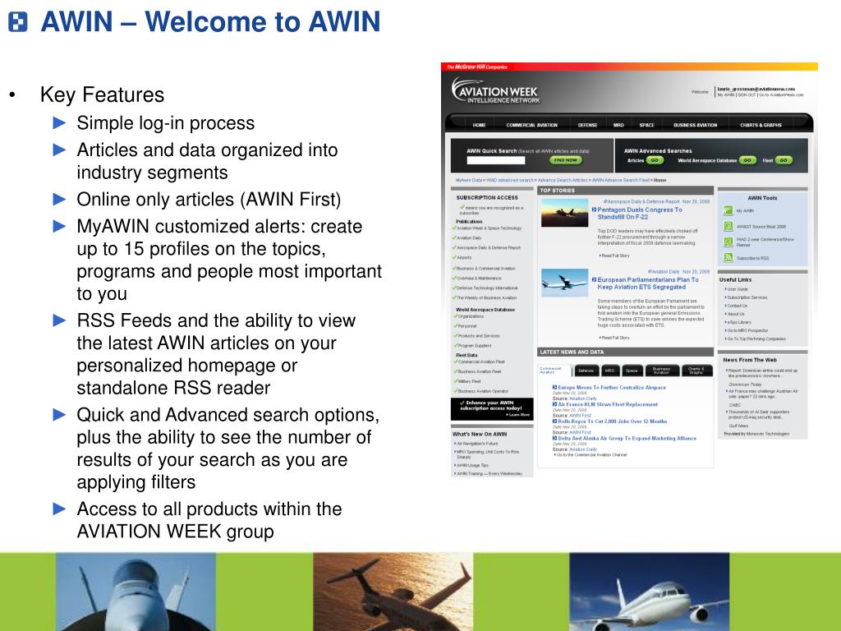
Task: Select the Charts & Graphs latest news tab
Action: point(696,371)
